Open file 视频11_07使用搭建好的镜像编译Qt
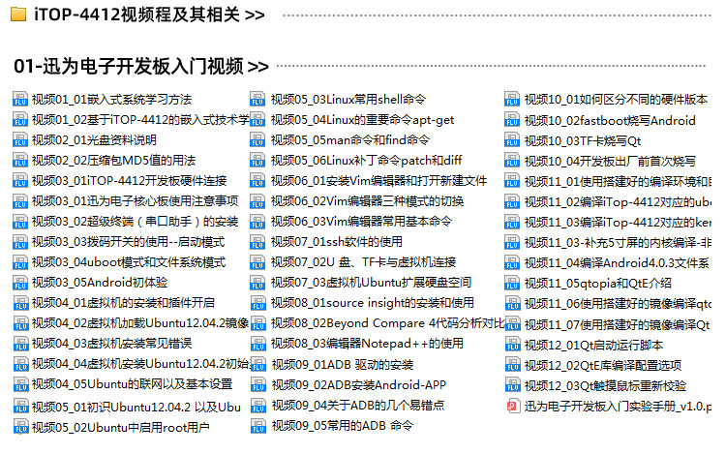The image size is (726, 454). (x=618, y=325)
